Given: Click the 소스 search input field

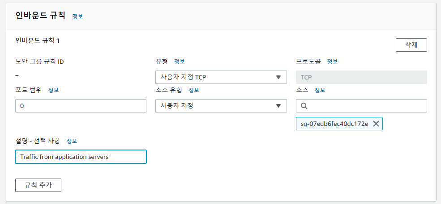Looking at the screenshot, I should [361, 106].
